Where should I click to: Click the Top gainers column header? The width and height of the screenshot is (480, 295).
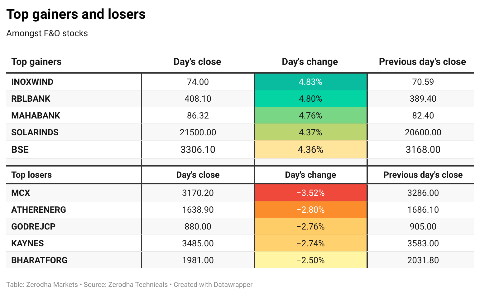(36, 62)
